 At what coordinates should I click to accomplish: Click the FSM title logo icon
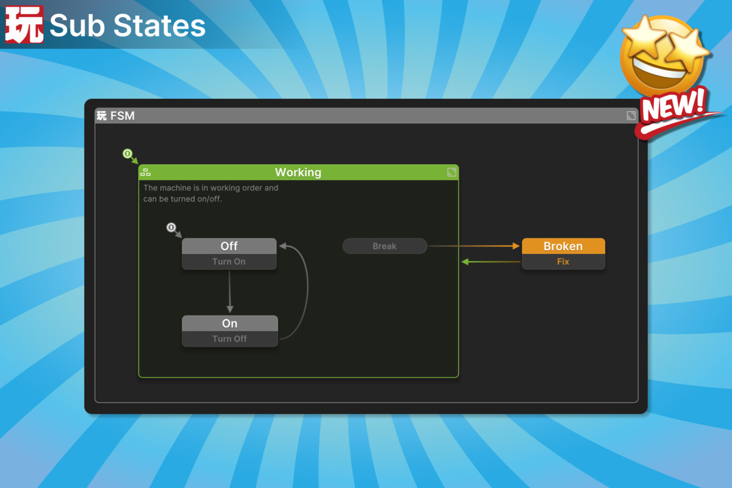[x=102, y=115]
